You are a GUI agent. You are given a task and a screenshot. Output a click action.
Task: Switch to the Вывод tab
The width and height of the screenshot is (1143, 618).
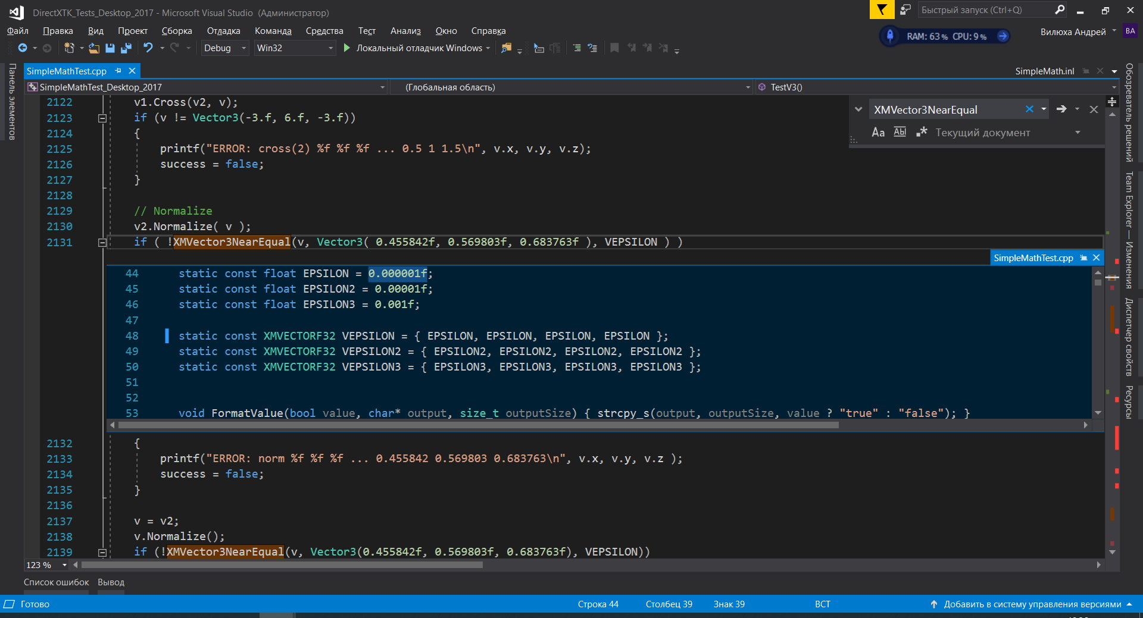tap(111, 582)
